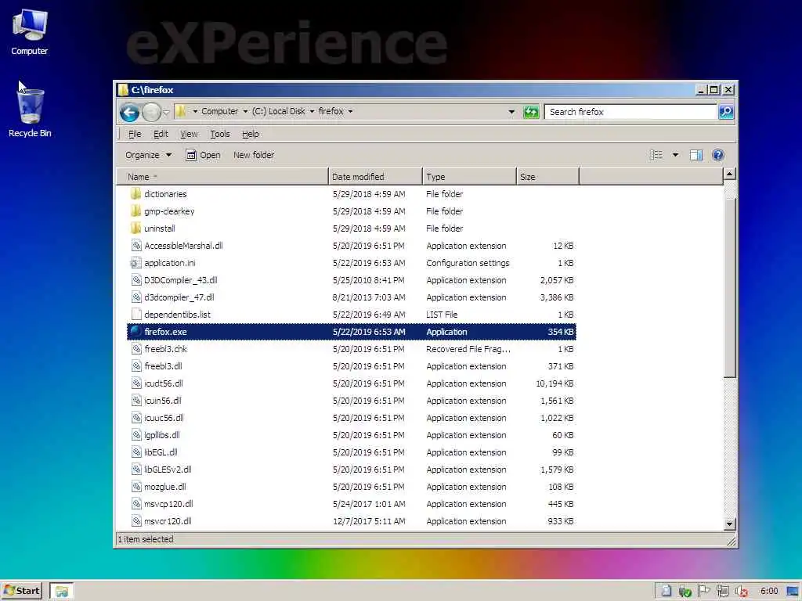Click the dictionaries folder icon
Viewport: 802px width, 601px height.
pyautogui.click(x=135, y=194)
